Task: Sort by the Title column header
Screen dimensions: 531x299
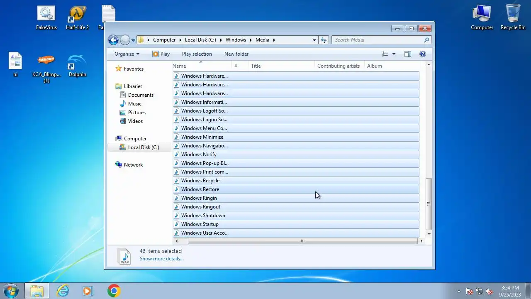Action: click(x=281, y=66)
